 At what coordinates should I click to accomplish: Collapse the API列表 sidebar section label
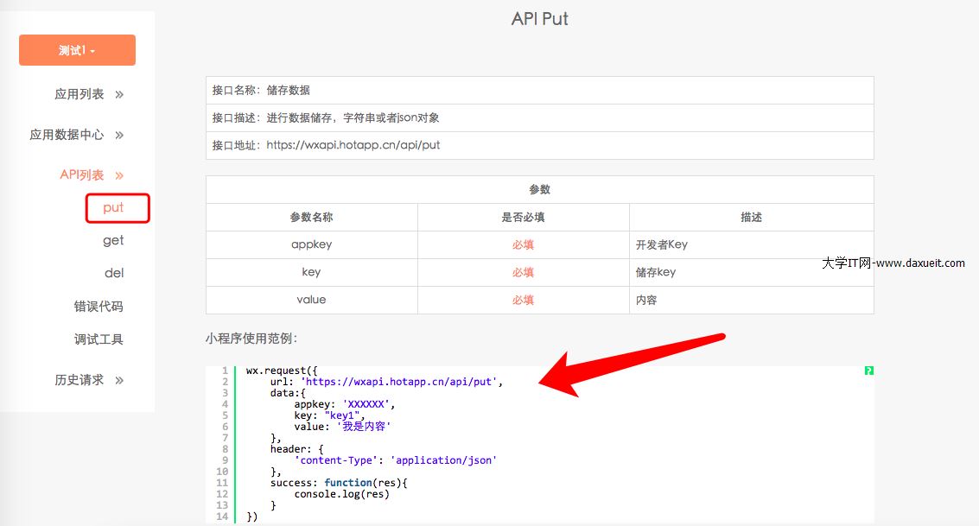coord(81,175)
